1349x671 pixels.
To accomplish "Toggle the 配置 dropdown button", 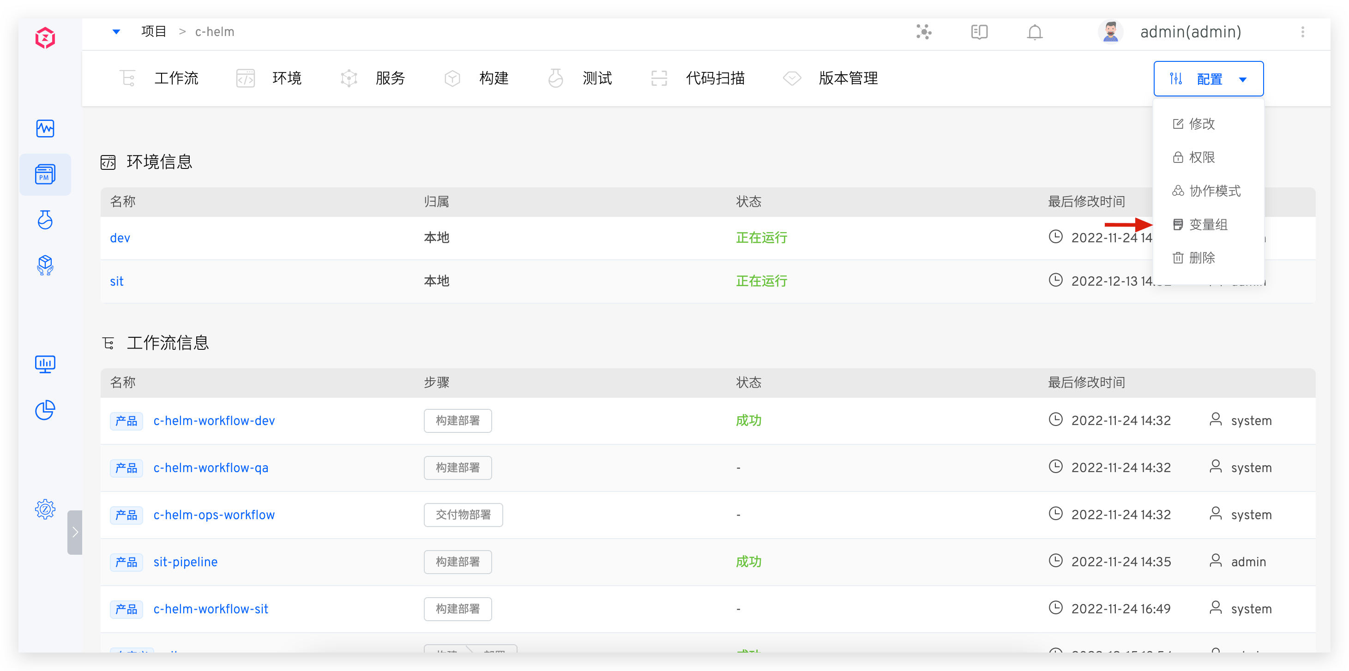I will tap(1208, 79).
